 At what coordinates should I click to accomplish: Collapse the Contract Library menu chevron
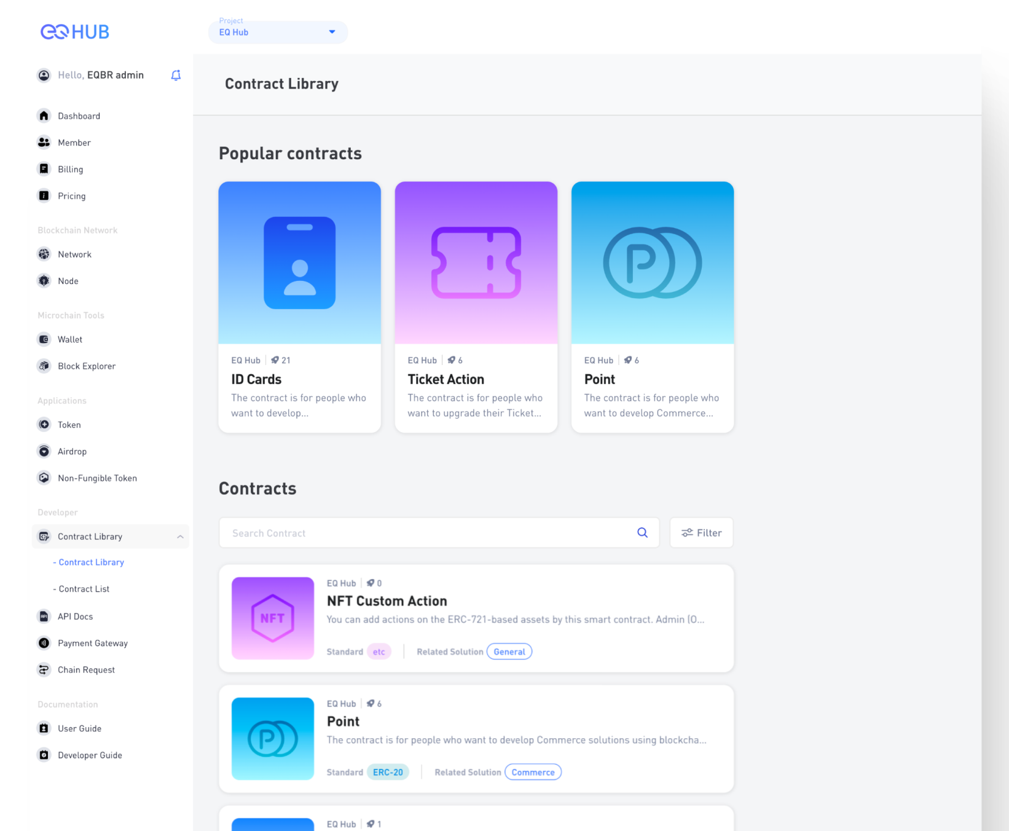coord(180,537)
